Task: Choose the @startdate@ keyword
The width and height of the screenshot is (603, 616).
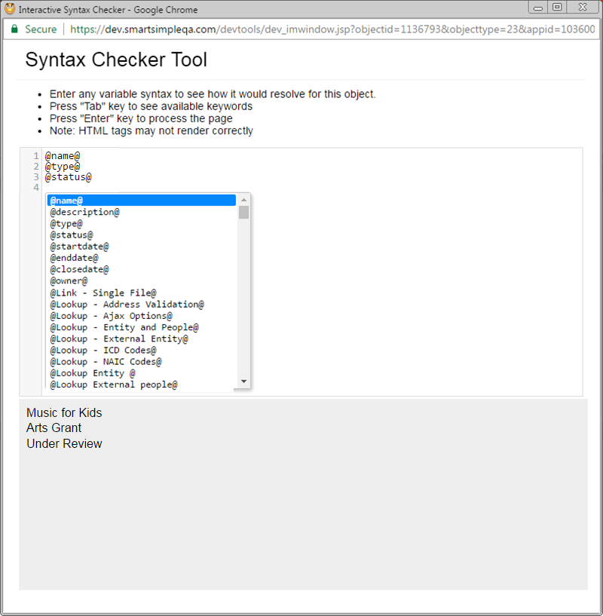Action: pos(79,247)
